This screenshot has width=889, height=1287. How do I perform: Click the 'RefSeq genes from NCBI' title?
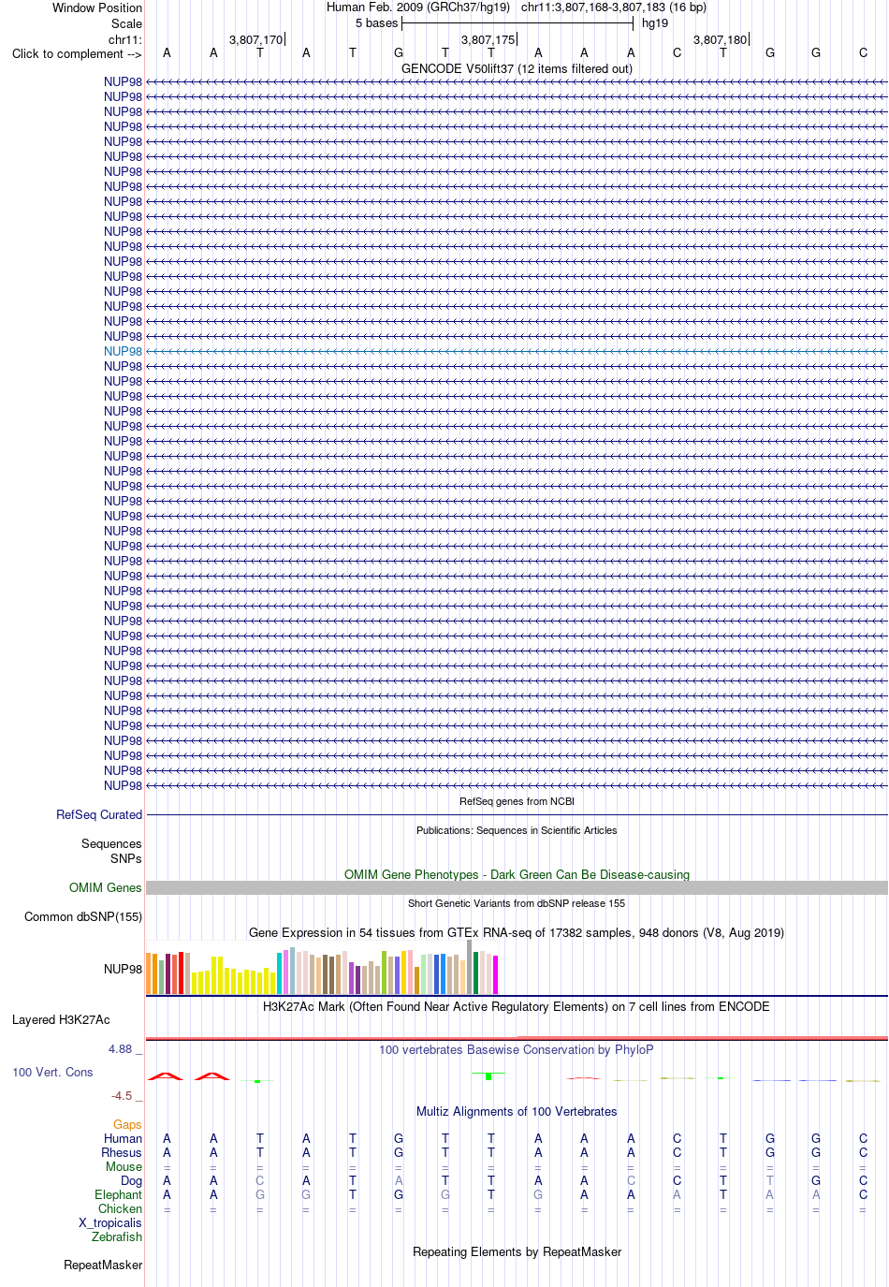tap(517, 801)
